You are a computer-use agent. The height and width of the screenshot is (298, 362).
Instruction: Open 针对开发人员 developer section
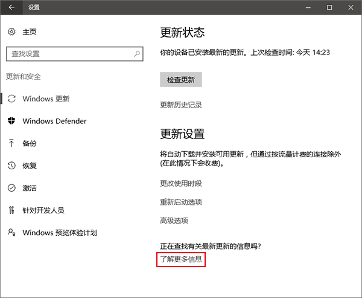(43, 210)
